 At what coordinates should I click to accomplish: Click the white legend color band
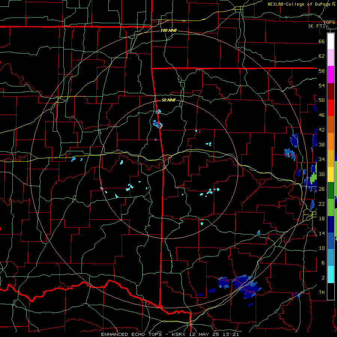pyautogui.click(x=331, y=41)
